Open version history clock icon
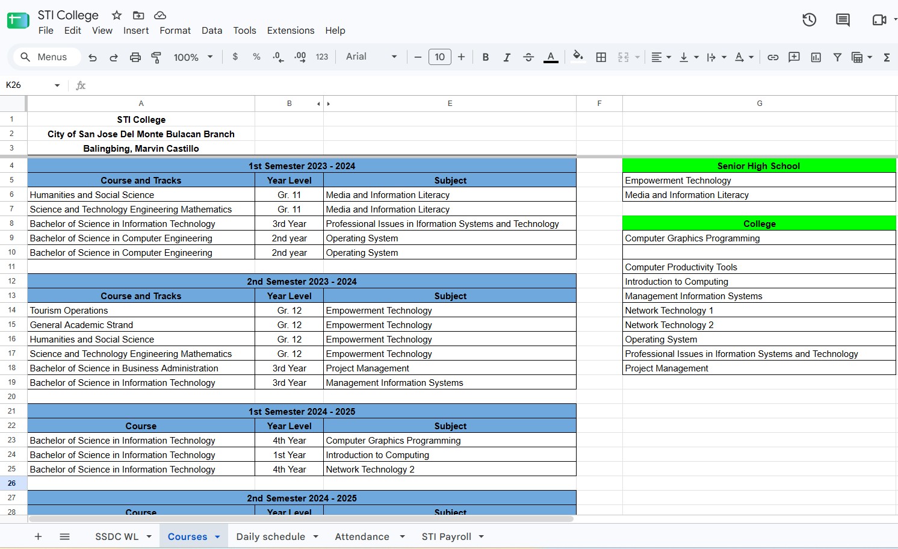898x549 pixels. (810, 20)
